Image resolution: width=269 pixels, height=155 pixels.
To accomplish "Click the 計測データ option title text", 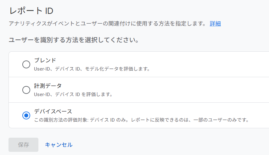I will 48,86.
